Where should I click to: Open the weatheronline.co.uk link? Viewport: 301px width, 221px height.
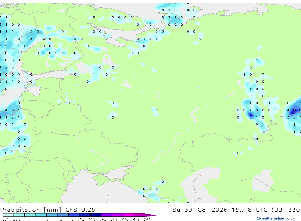pyautogui.click(x=276, y=218)
